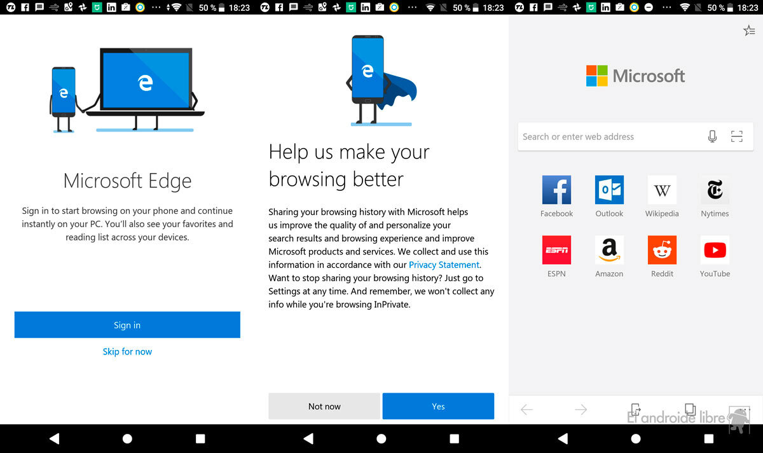Open the Reddit top site shortcut
The image size is (763, 453).
[x=662, y=251]
